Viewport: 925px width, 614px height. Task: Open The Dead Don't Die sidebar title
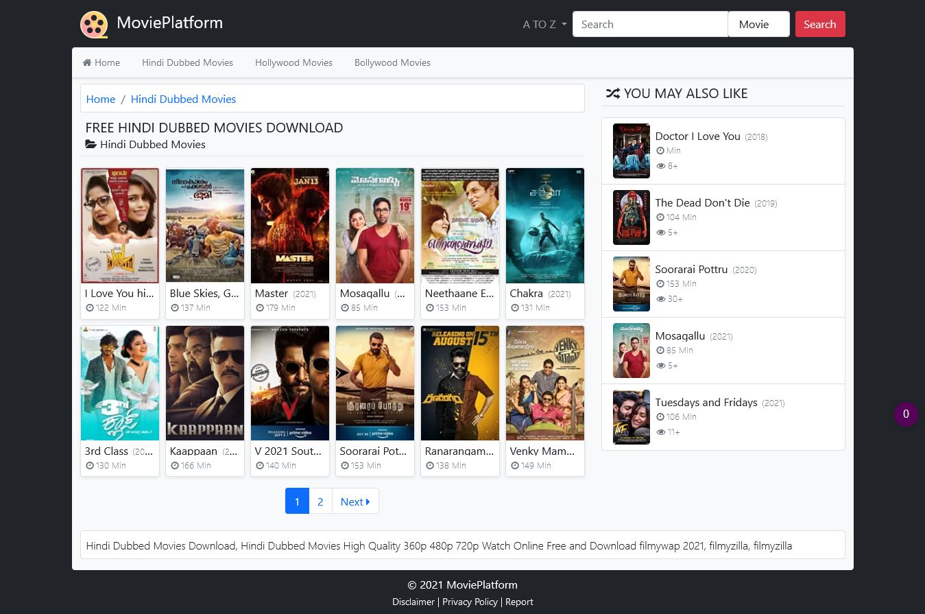pyautogui.click(x=702, y=202)
